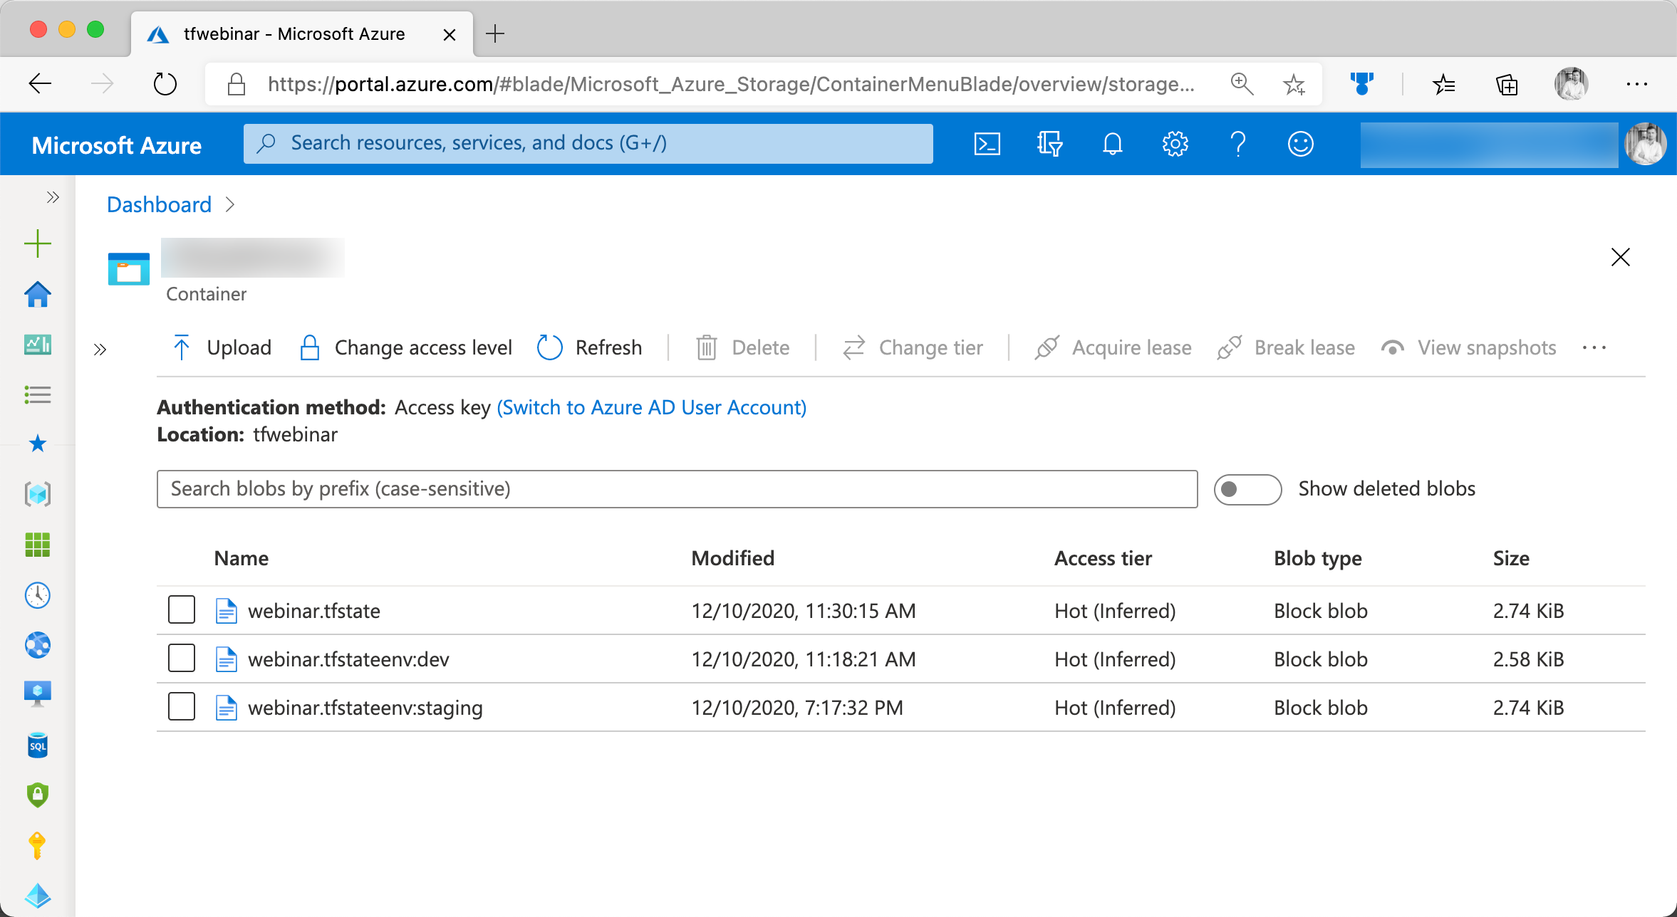Click the Search blobs by prefix field
The height and width of the screenshot is (917, 1677).
677,489
